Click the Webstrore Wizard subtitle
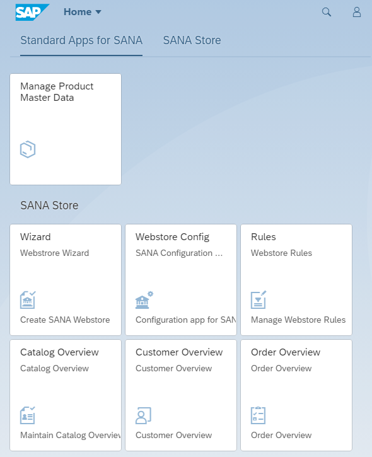The width and height of the screenshot is (372, 457). (54, 253)
